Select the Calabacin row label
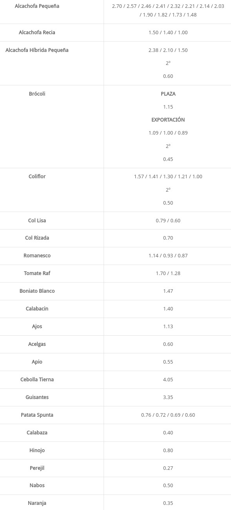The image size is (231, 510). 37,309
